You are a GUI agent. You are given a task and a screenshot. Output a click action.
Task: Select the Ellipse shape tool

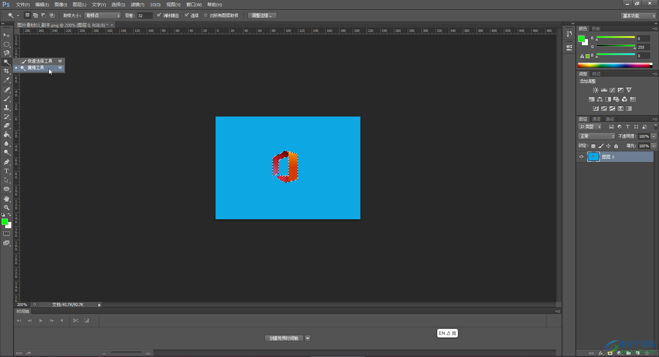coord(7,189)
